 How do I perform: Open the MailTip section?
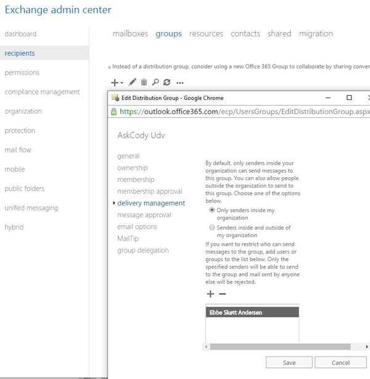(127, 238)
